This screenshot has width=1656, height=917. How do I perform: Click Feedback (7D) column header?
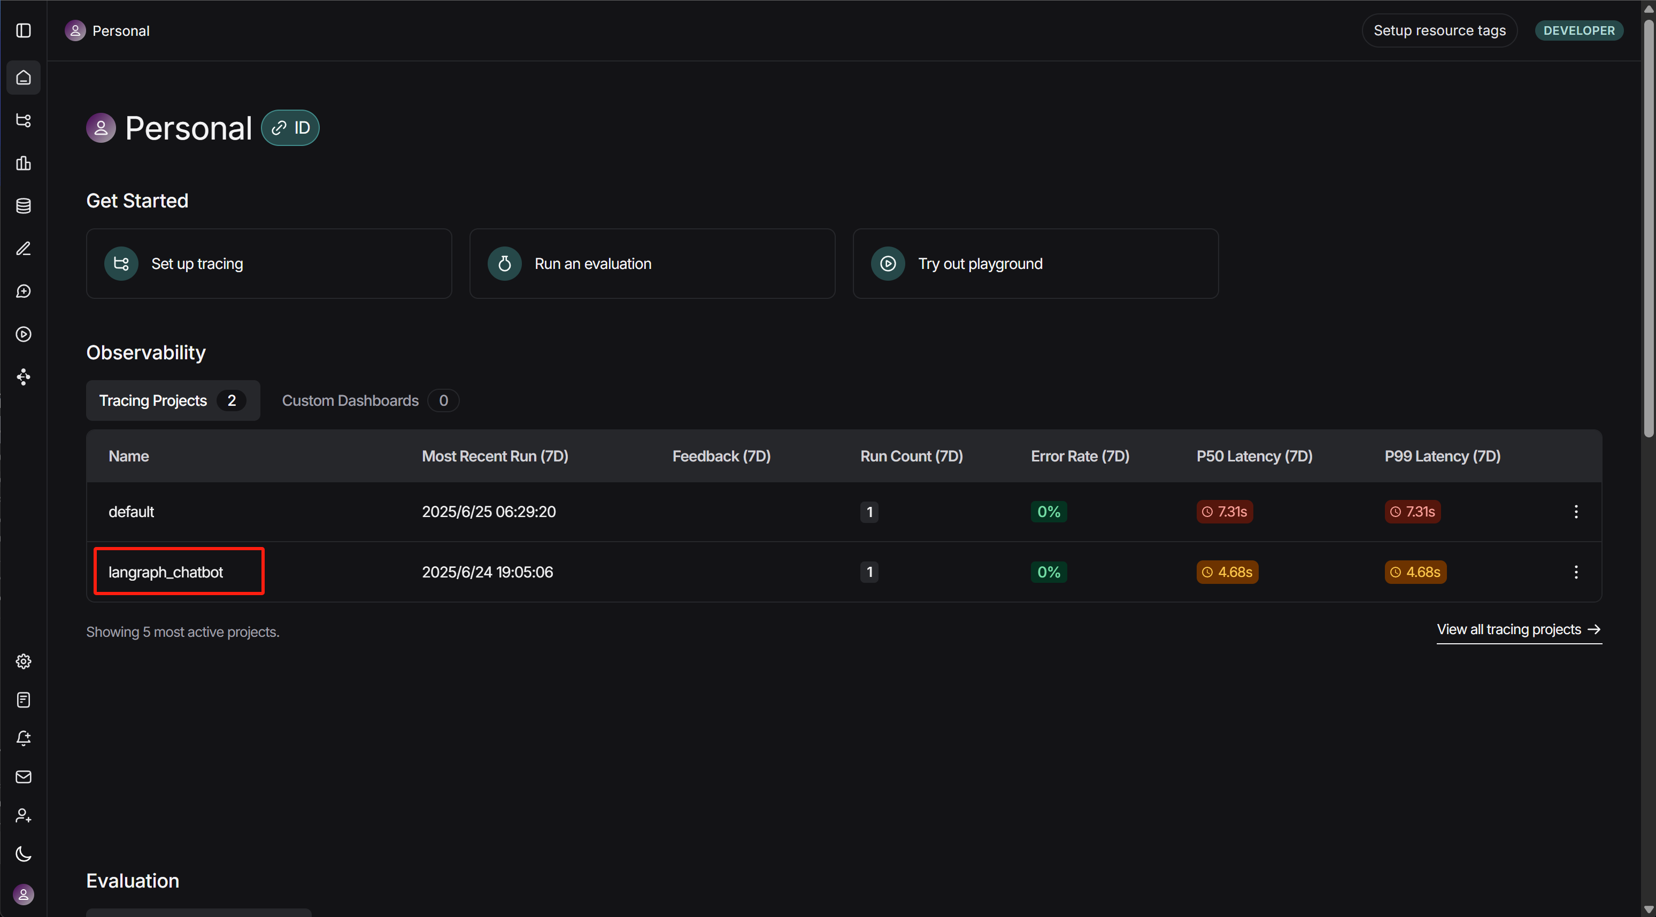coord(721,456)
